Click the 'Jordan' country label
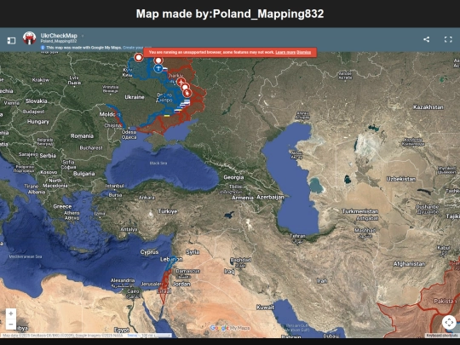Screen dimensions: 460x345 point(181,284)
